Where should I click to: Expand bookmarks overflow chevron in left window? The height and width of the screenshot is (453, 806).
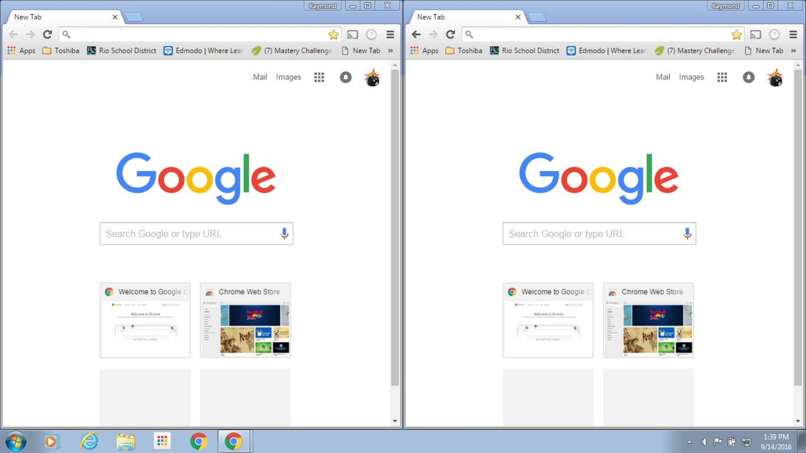click(x=390, y=51)
